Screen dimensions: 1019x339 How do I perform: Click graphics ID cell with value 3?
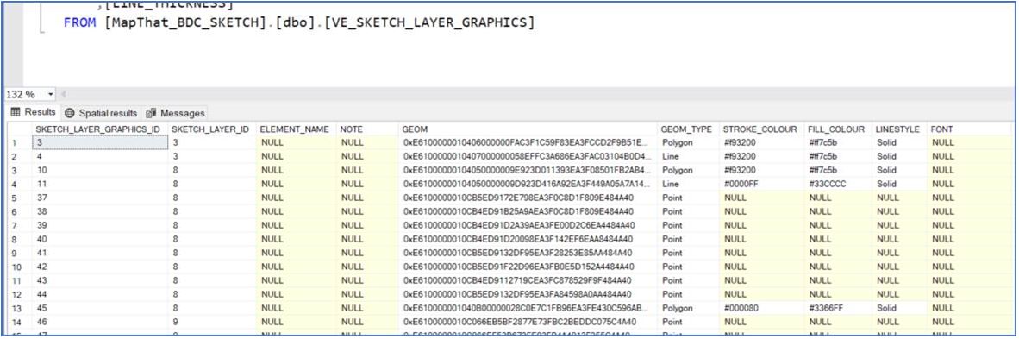(x=99, y=141)
